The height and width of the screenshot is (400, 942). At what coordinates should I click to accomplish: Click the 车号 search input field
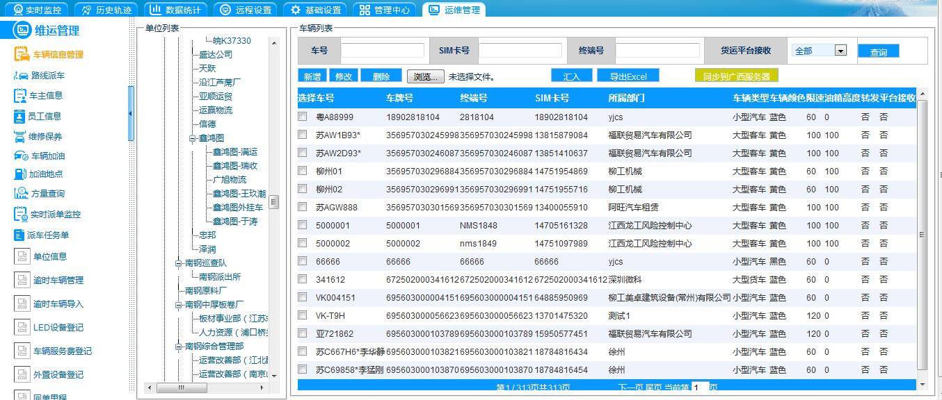coord(382,51)
